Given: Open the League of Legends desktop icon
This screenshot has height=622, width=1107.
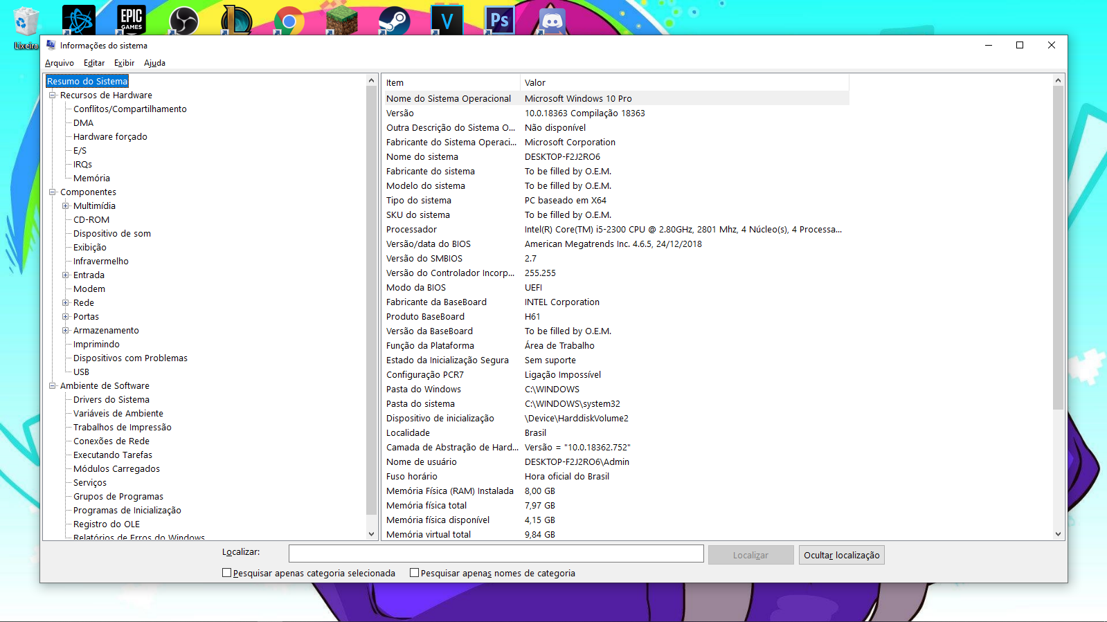Looking at the screenshot, I should coord(237,20).
